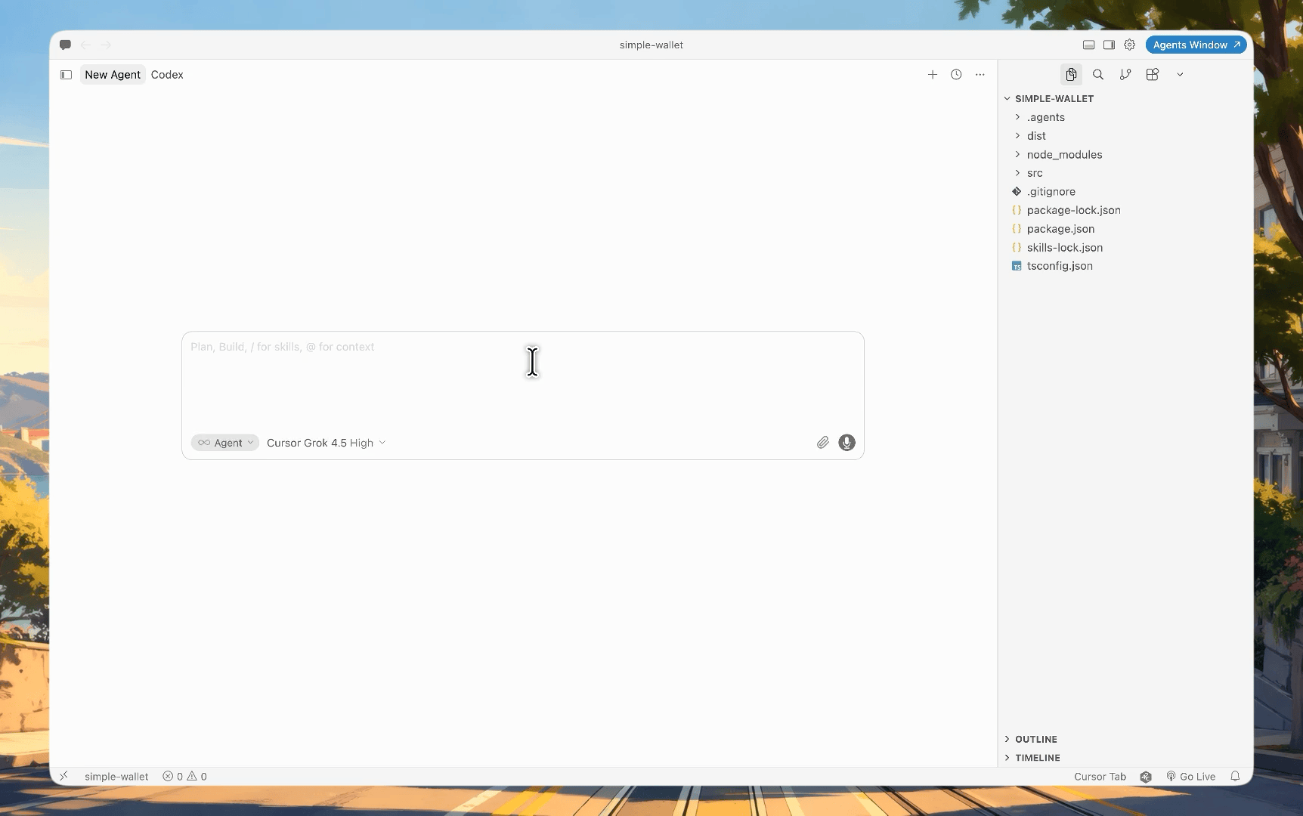Open chat history clock icon
The image size is (1303, 816).
[956, 75]
